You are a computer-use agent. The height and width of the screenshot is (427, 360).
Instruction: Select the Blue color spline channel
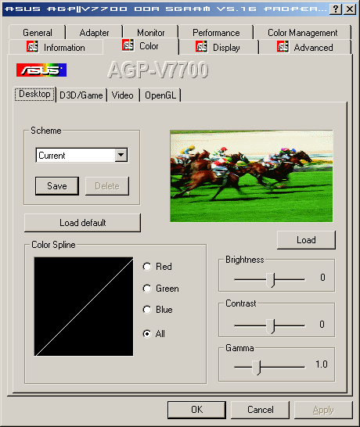(x=147, y=310)
